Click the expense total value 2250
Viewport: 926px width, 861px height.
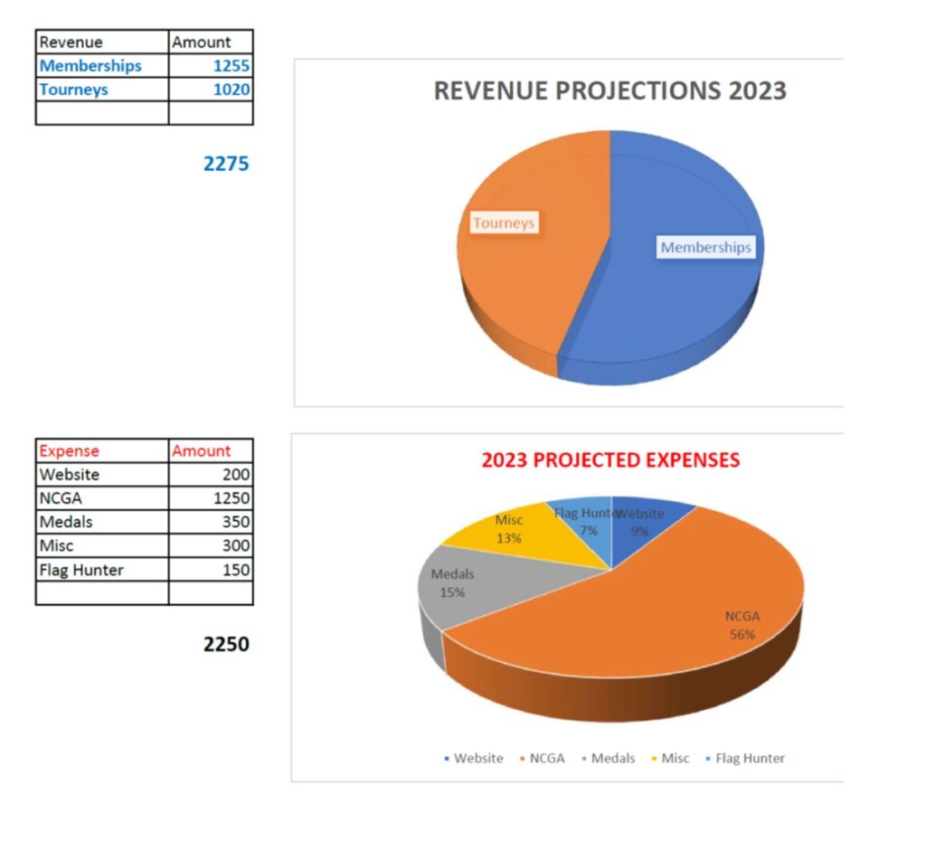(x=226, y=645)
